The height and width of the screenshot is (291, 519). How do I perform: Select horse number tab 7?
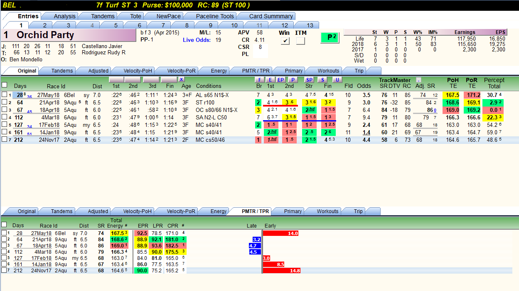coord(163,25)
